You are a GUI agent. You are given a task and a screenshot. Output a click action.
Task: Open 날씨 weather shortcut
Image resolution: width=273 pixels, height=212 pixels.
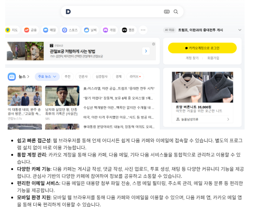click(91, 30)
